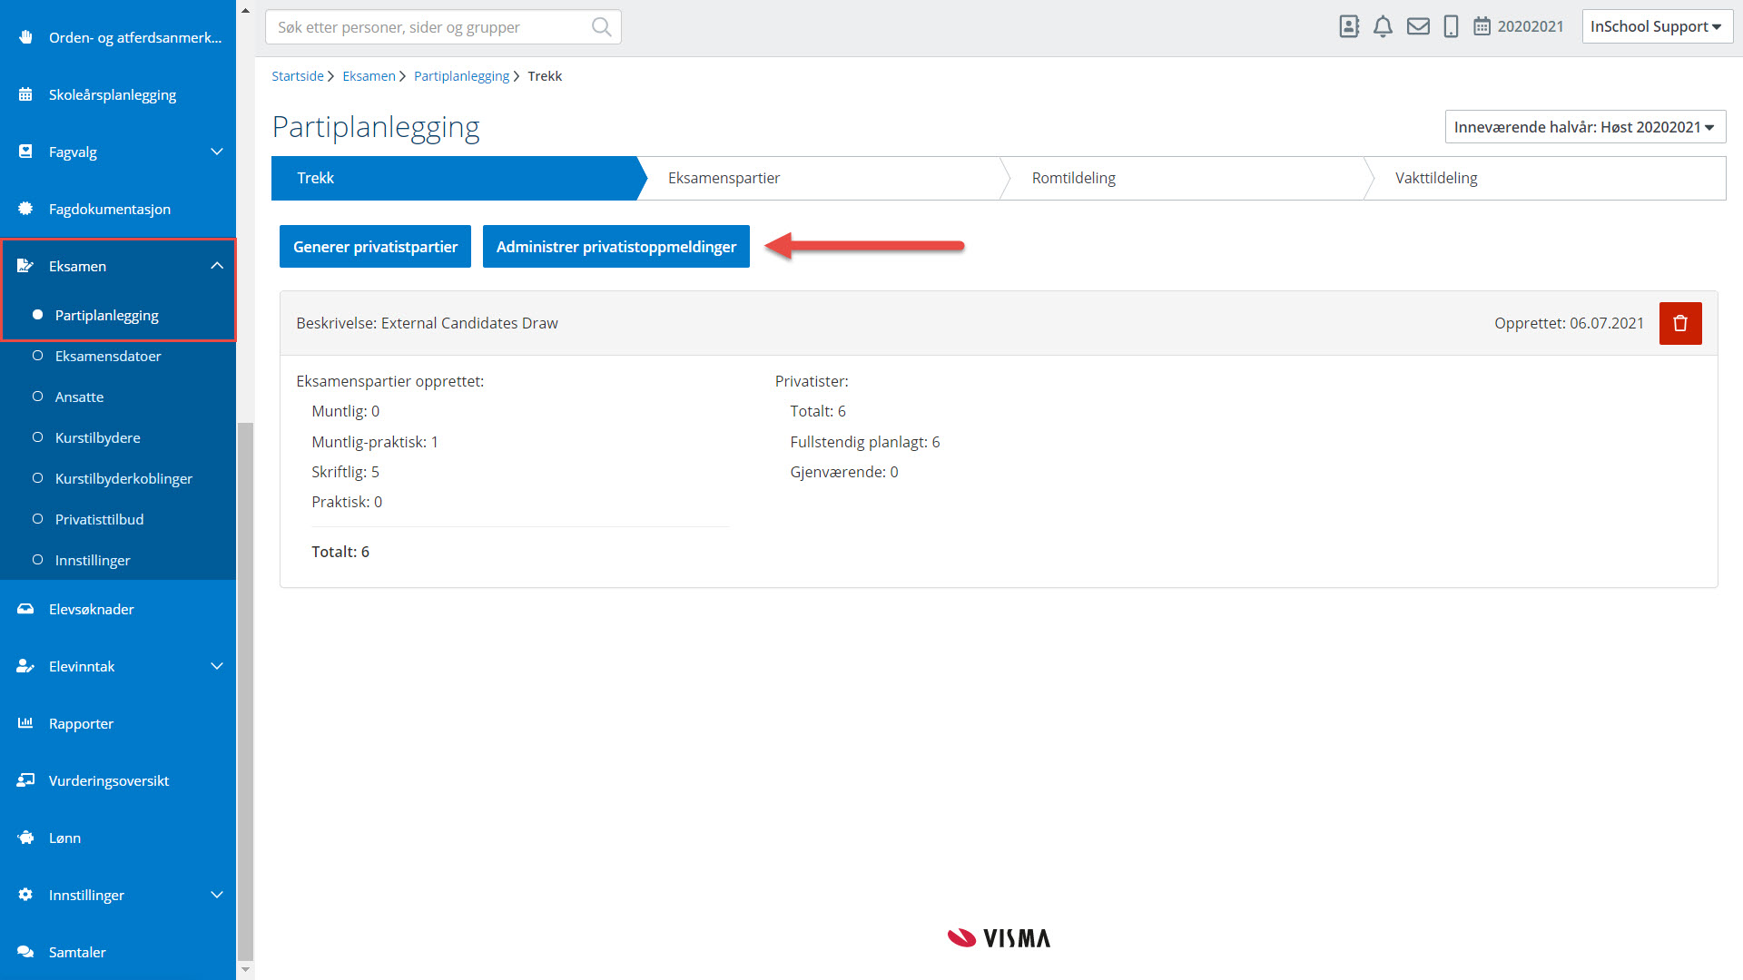Open the InSchool Support user dropdown
The height and width of the screenshot is (980, 1743).
tap(1657, 26)
